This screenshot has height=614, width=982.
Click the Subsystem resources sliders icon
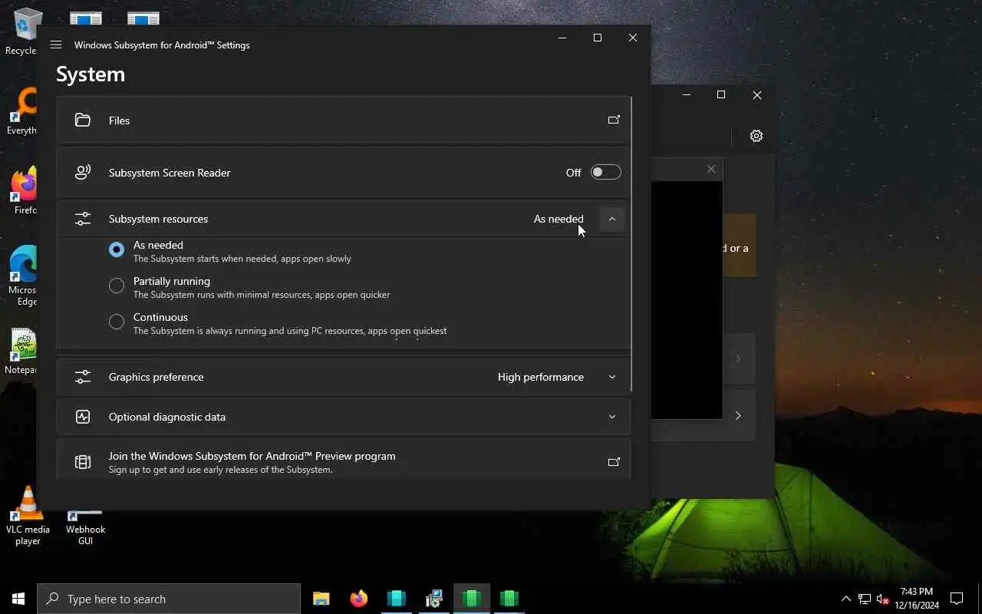pyautogui.click(x=83, y=219)
